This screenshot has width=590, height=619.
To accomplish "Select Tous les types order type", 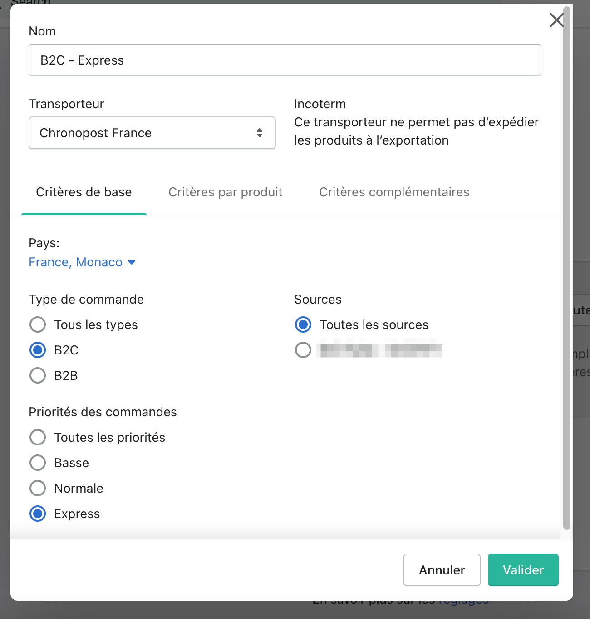I will (x=38, y=324).
